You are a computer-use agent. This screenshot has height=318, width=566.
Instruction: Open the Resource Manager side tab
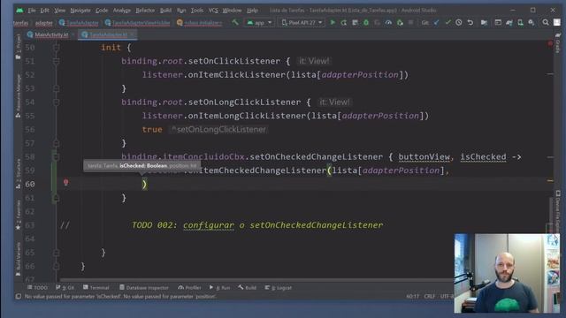[19, 96]
